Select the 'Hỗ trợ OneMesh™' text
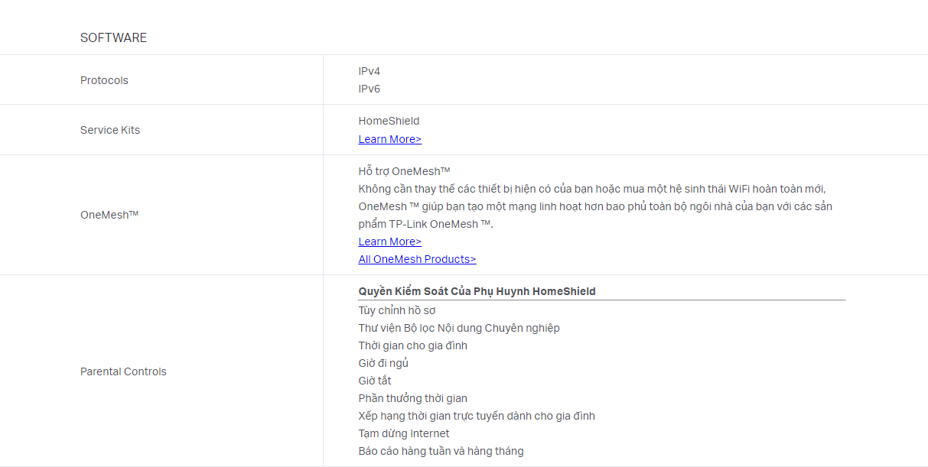Image resolution: width=928 pixels, height=467 pixels. (404, 171)
